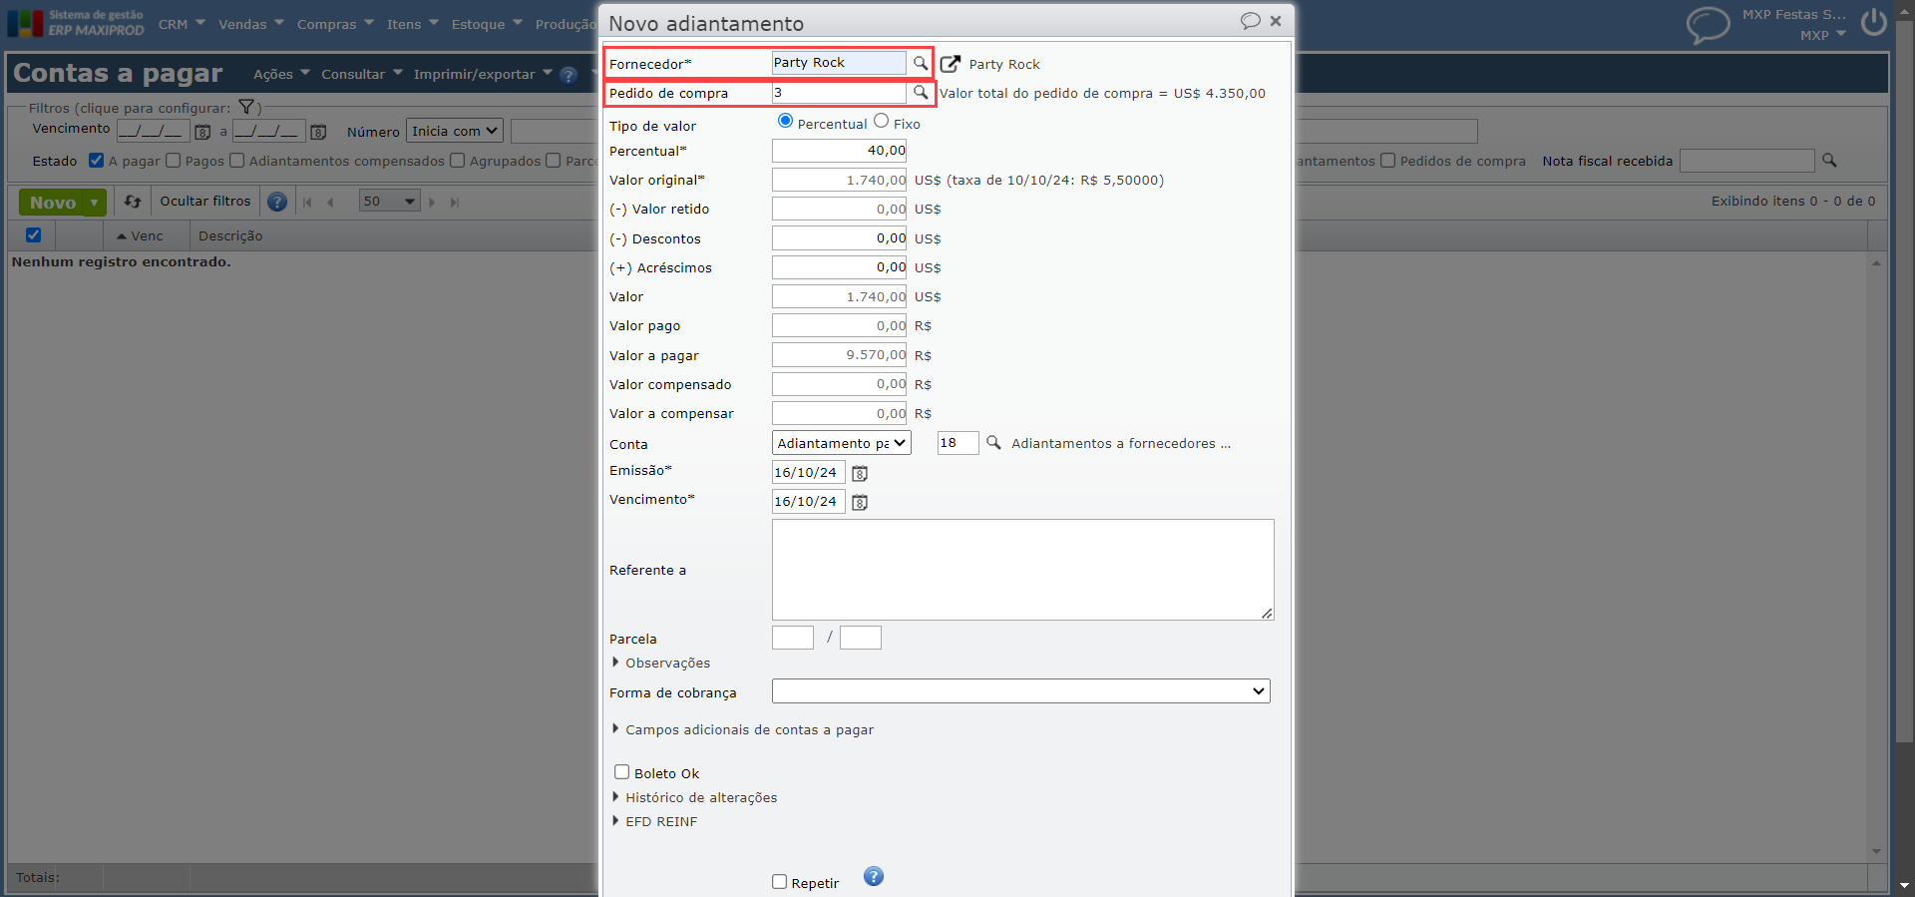Select the Percentual radio button
Image resolution: width=1915 pixels, height=897 pixels.
click(x=785, y=121)
